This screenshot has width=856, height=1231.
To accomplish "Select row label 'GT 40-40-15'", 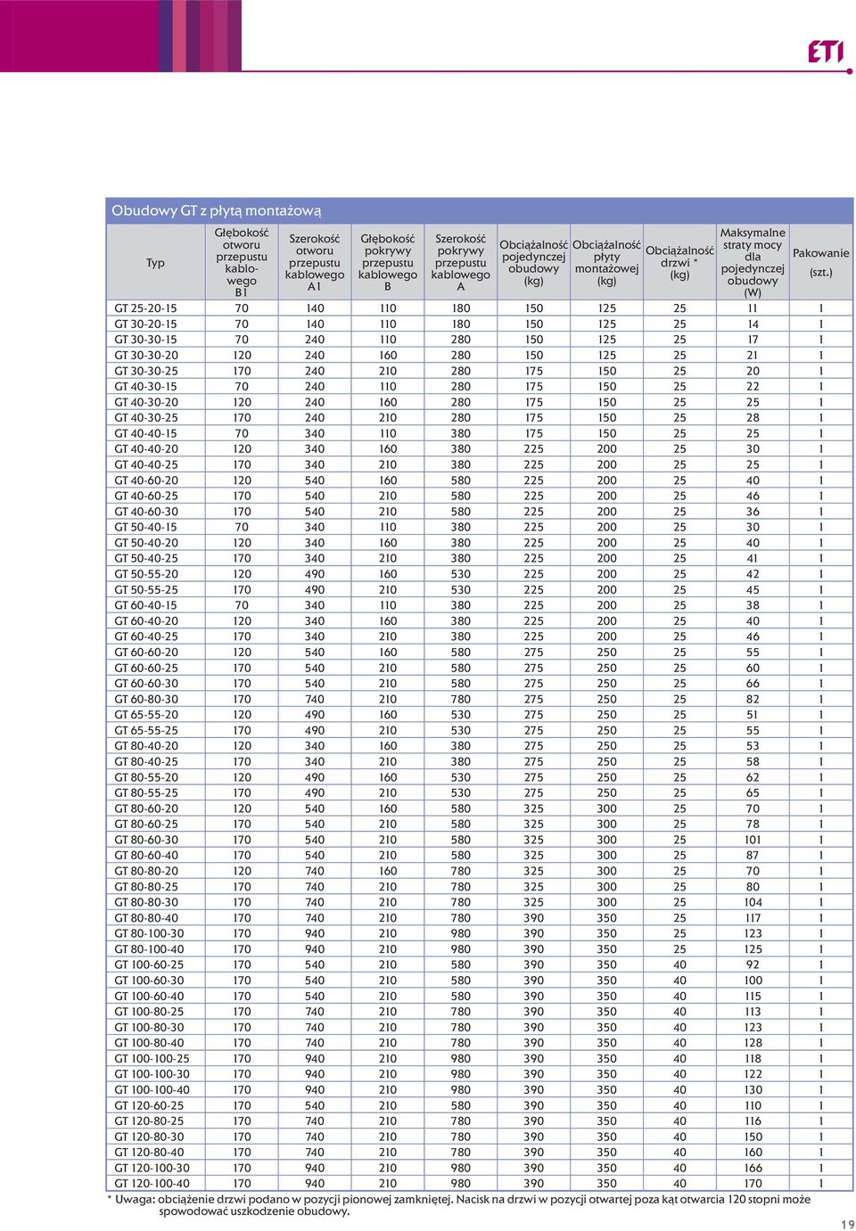I will [x=145, y=433].
